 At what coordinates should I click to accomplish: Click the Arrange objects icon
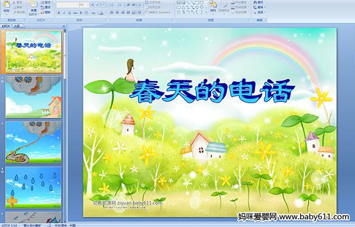point(213,6)
